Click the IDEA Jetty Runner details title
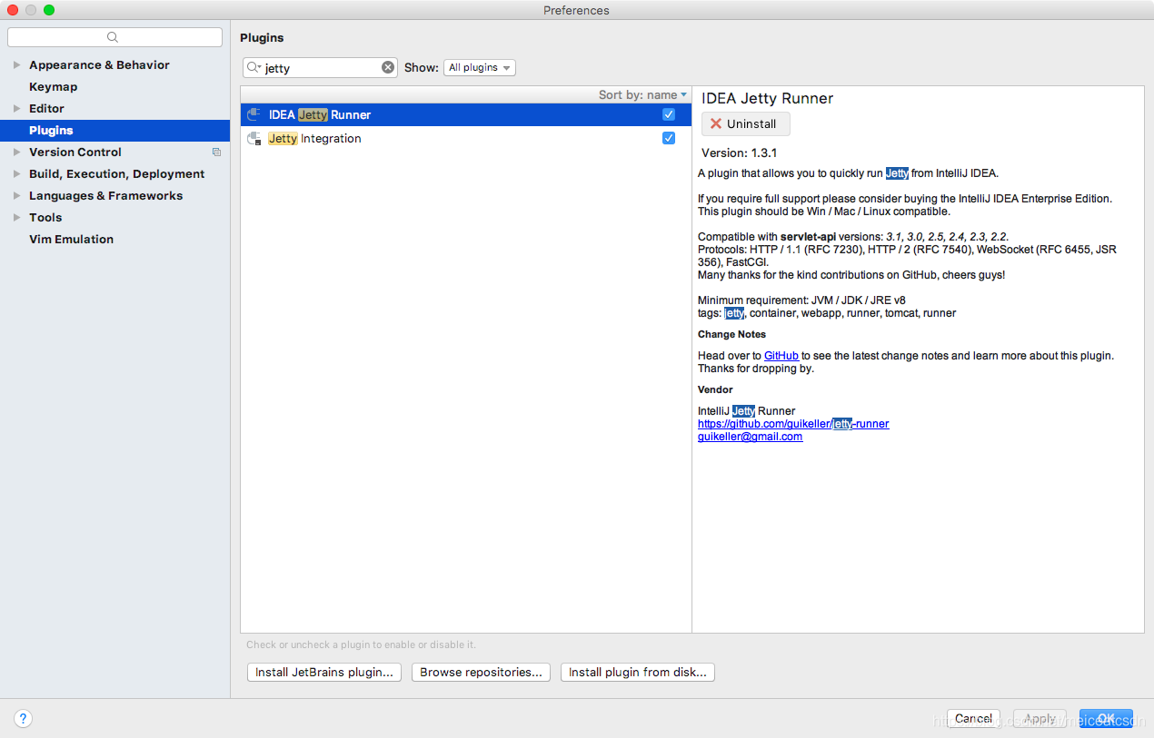 point(768,98)
